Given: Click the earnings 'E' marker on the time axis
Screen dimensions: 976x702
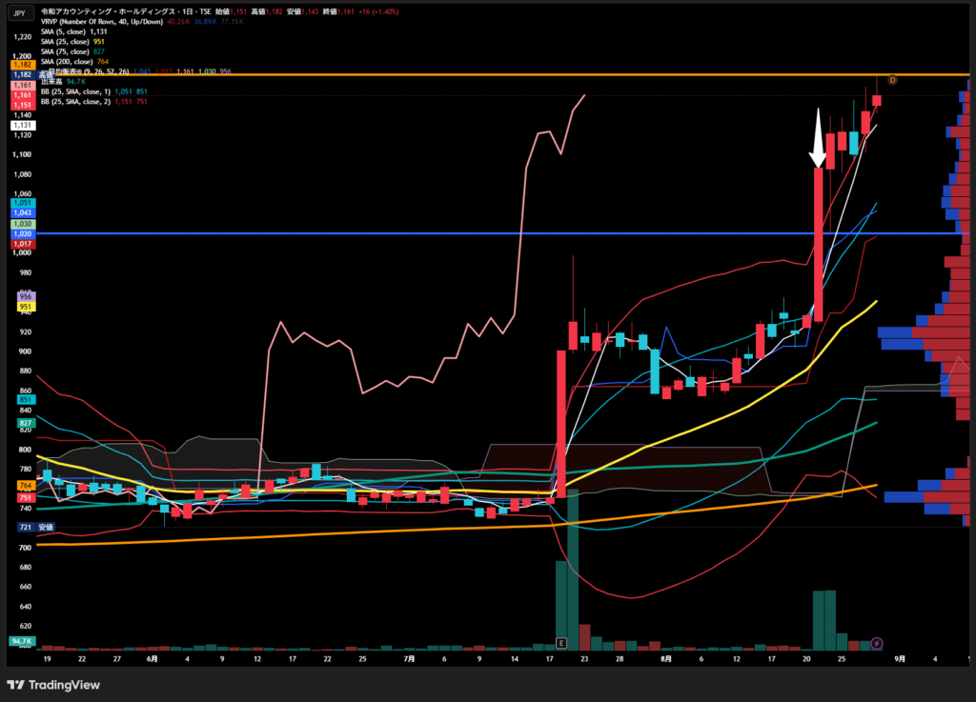Looking at the screenshot, I should pyautogui.click(x=561, y=643).
